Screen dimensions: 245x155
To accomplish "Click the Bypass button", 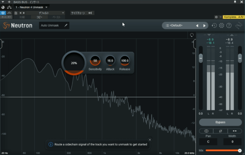I will click(x=220, y=122).
